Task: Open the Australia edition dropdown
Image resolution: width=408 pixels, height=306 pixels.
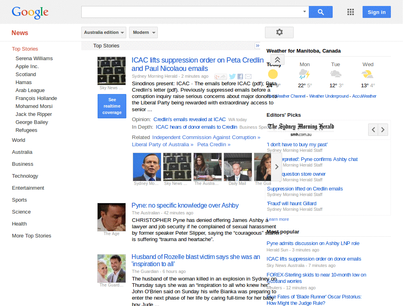Action: (104, 33)
